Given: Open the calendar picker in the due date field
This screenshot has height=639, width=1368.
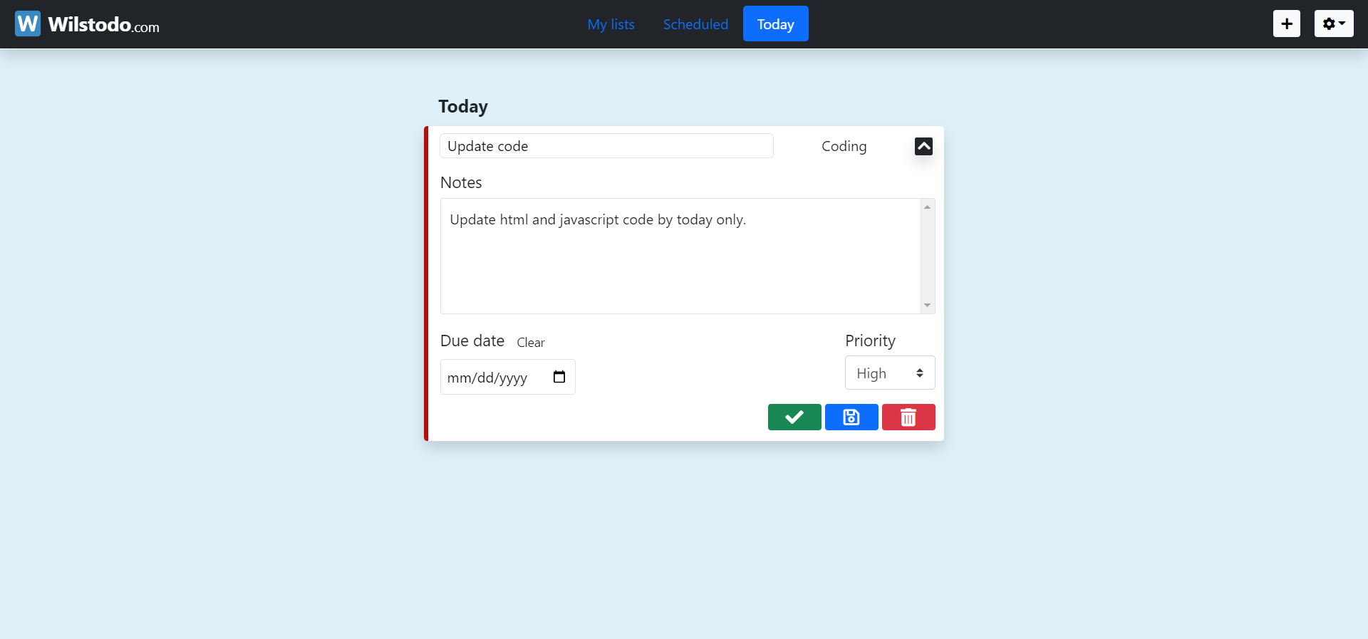Looking at the screenshot, I should 559,377.
